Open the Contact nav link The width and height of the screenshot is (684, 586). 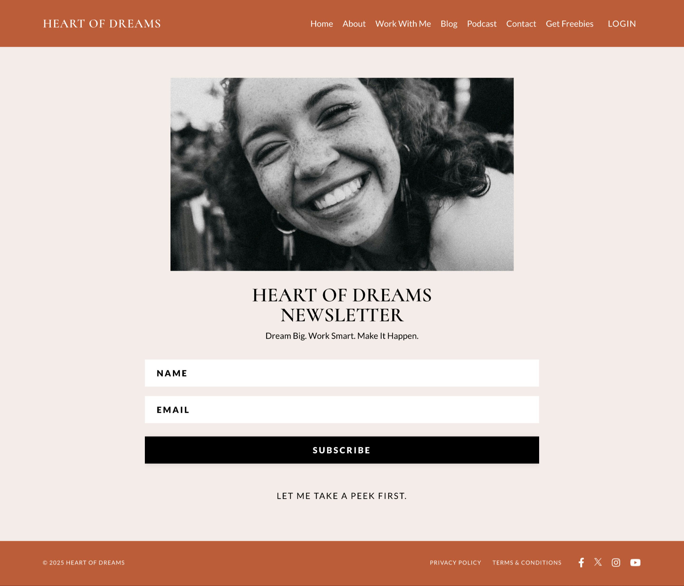(521, 24)
